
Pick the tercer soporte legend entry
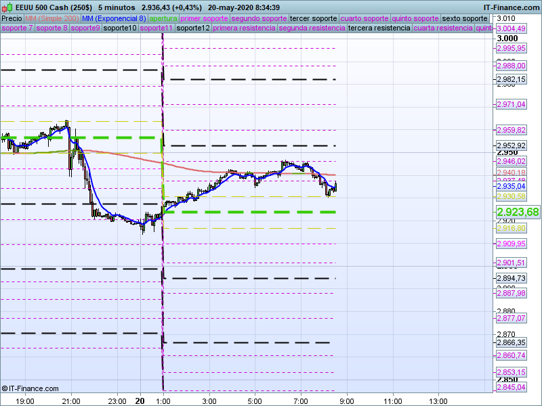tap(313, 18)
